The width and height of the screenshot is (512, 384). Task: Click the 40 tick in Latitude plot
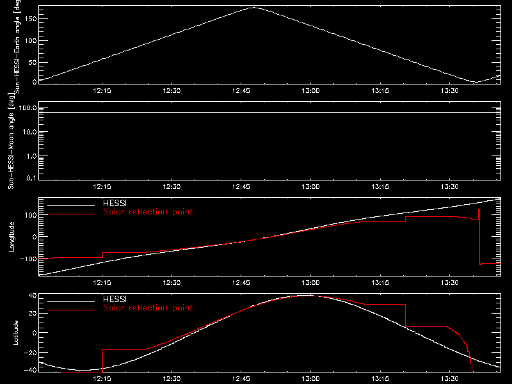[33, 296]
